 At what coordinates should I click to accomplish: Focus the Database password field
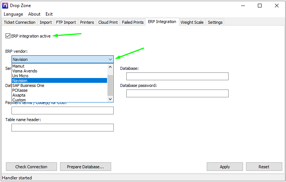[177, 93]
